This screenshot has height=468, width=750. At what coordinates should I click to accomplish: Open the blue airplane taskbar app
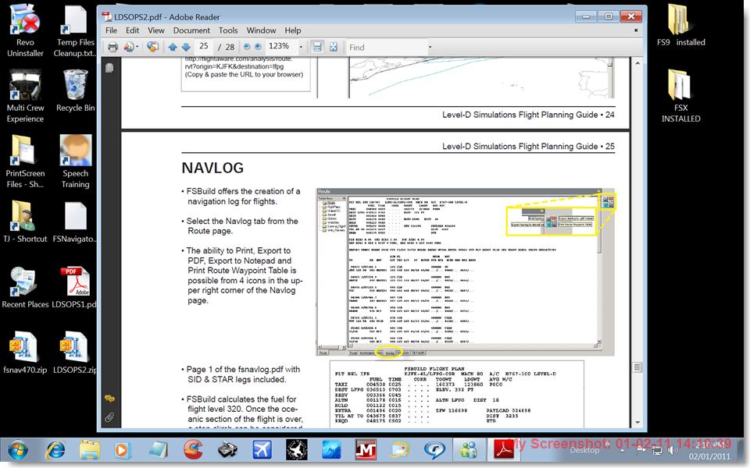tap(262, 450)
